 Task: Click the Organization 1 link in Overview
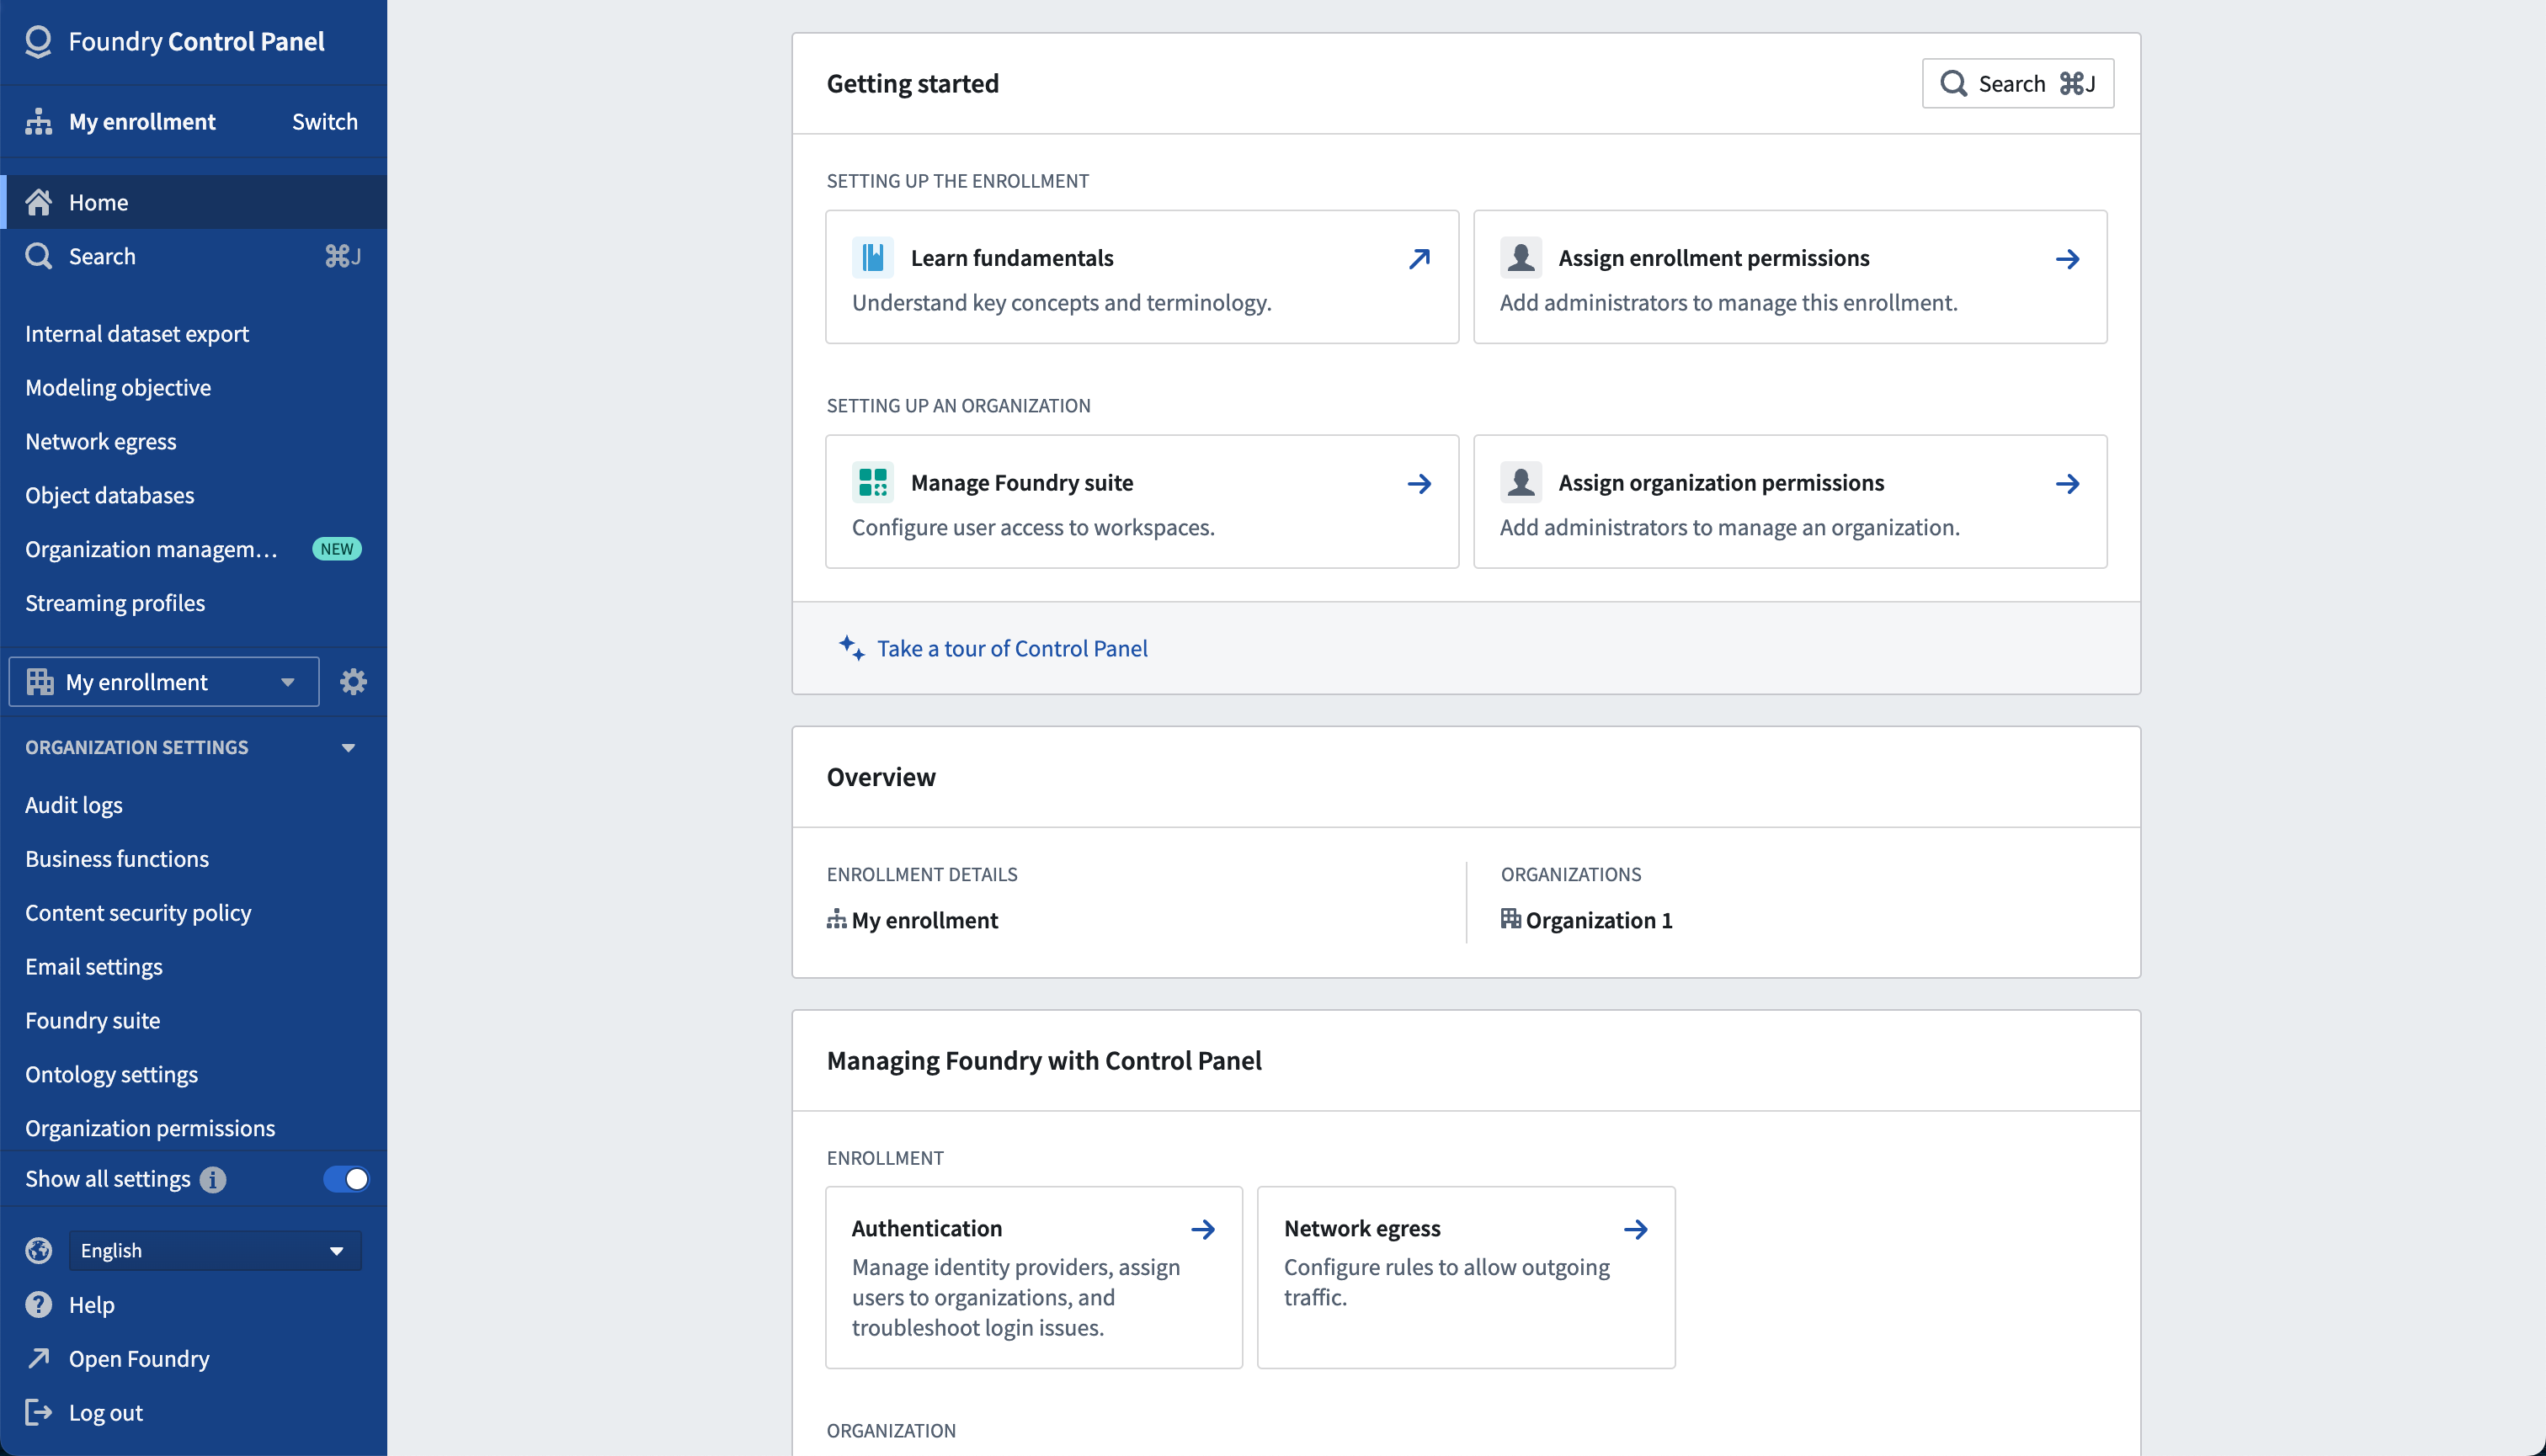coord(1599,920)
